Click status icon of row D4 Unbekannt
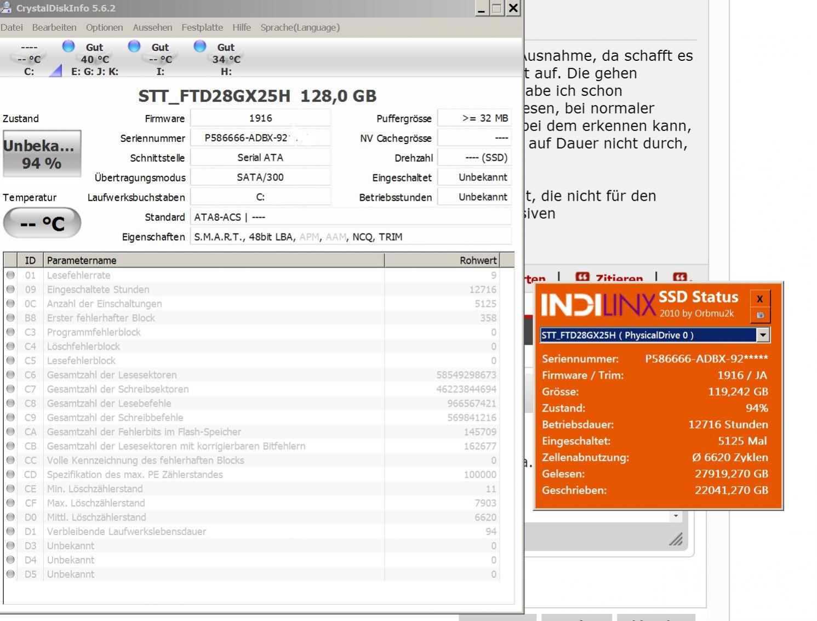 coord(10,560)
